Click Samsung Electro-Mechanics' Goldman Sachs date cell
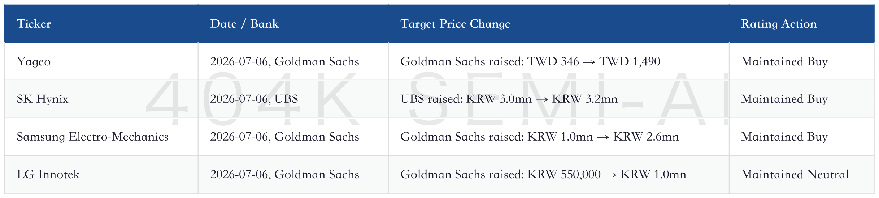The width and height of the screenshot is (879, 198). pyautogui.click(x=293, y=137)
